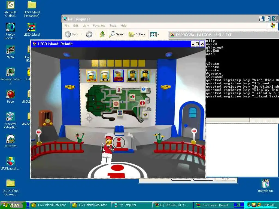Screen dimensions: 279x209
Task: Open Pego desktop shortcut
Action: pyautogui.click(x=10, y=97)
